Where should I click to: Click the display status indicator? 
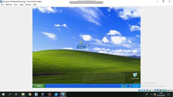155,90
